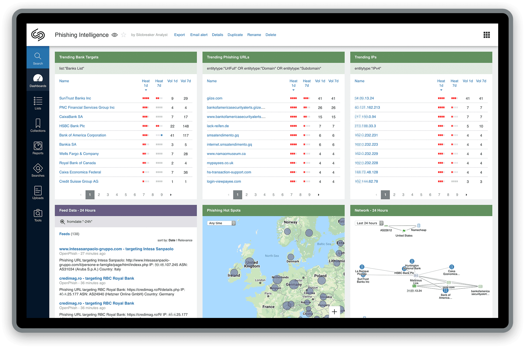
Task: Open saved Searches in sidebar
Action: click(38, 170)
